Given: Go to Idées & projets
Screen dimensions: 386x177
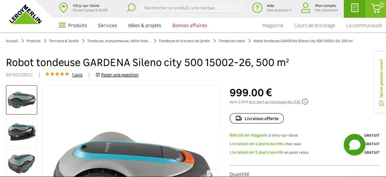Looking at the screenshot, I should click(144, 25).
